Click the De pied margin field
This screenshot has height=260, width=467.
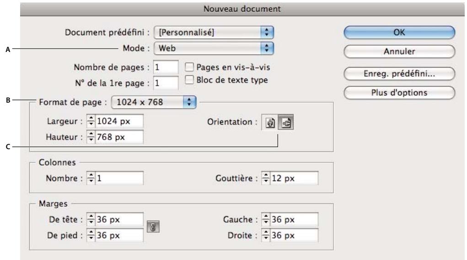119,235
